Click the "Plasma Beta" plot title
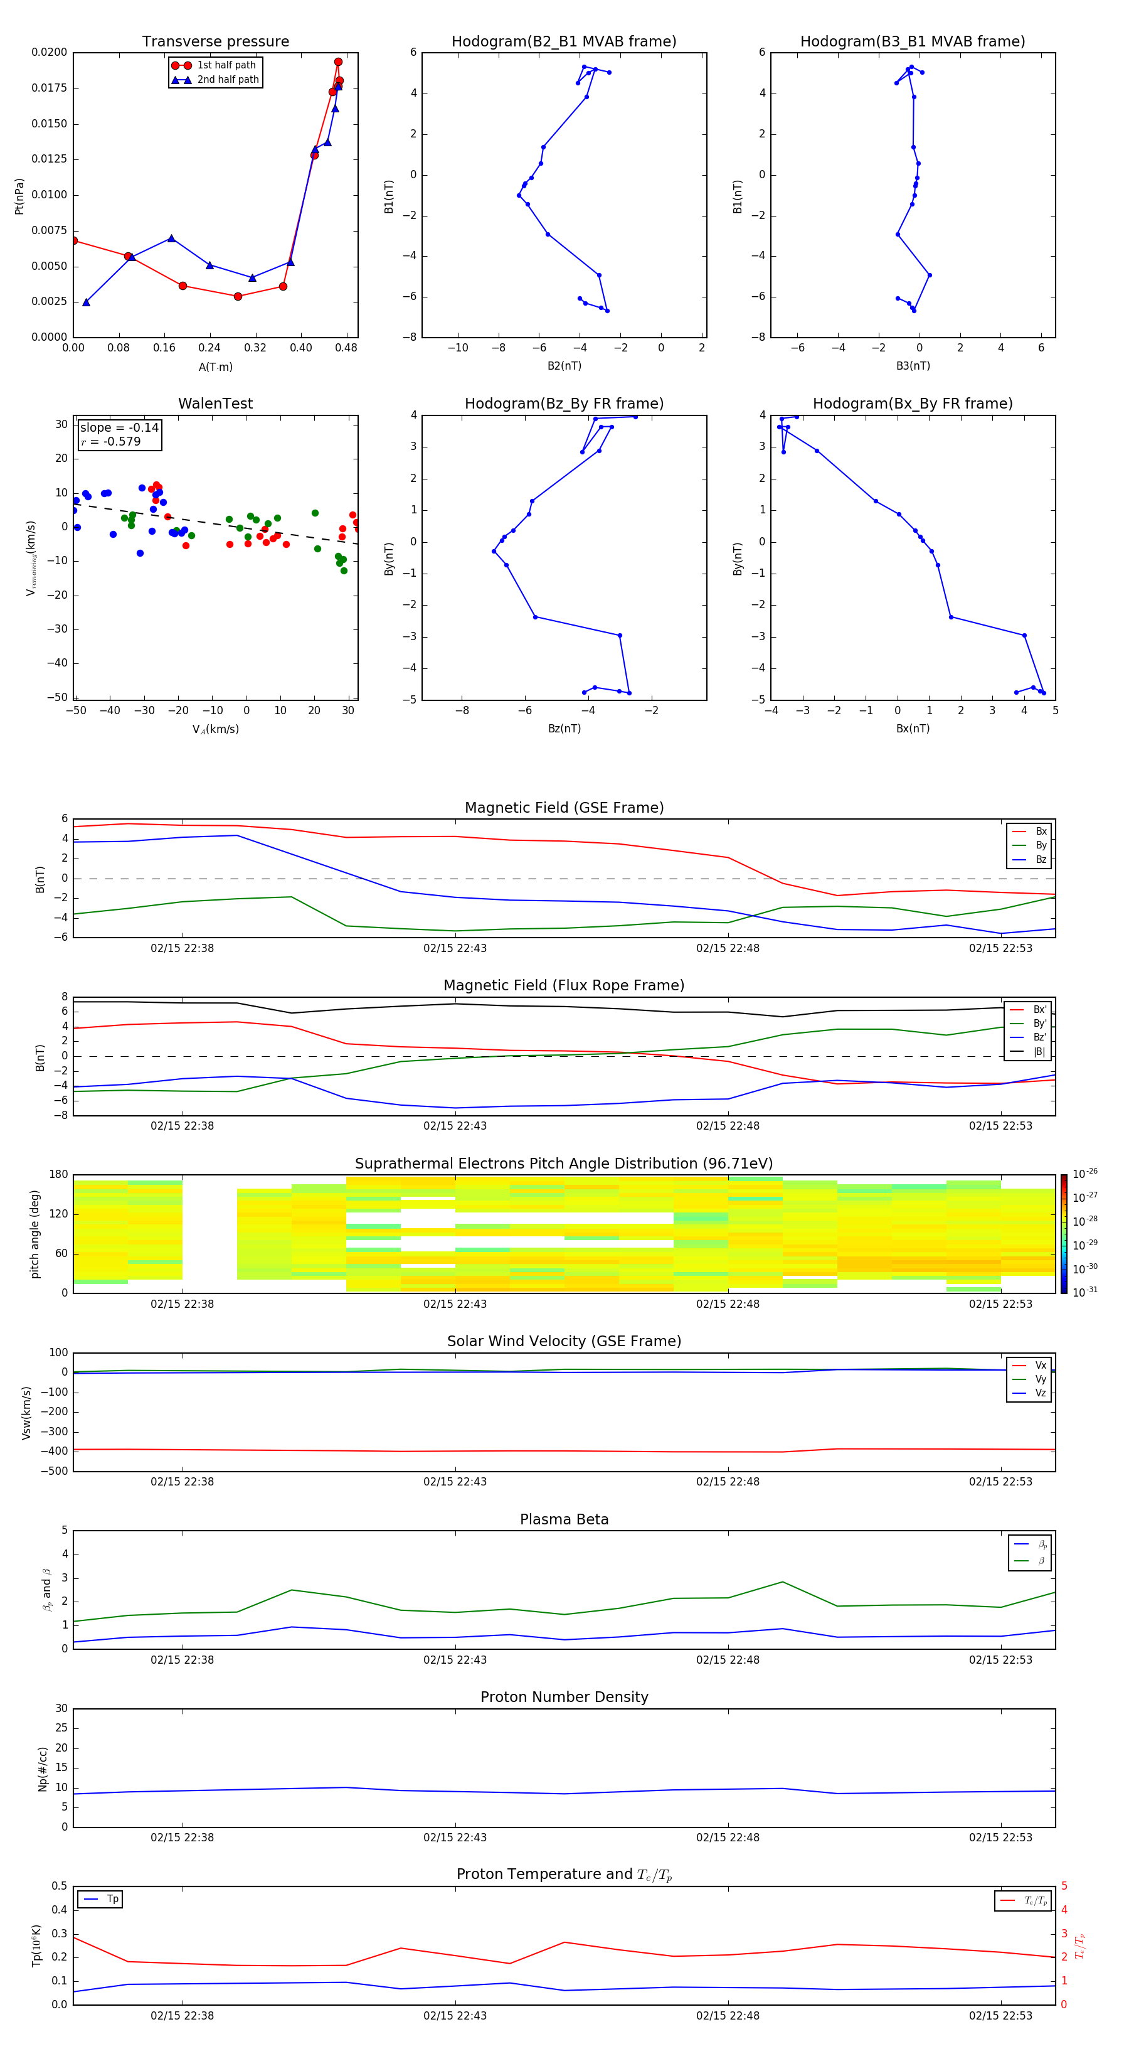The image size is (1129, 2071). point(564,1520)
